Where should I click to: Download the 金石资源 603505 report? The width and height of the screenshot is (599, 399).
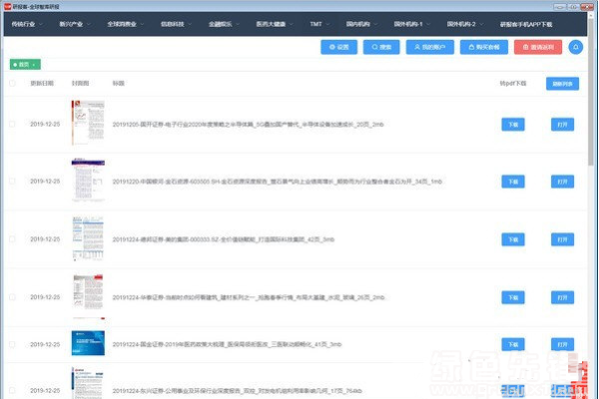coord(513,182)
